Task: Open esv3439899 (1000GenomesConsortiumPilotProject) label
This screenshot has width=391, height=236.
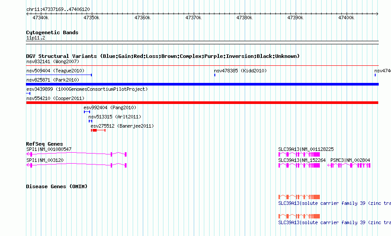Action: pos(87,89)
